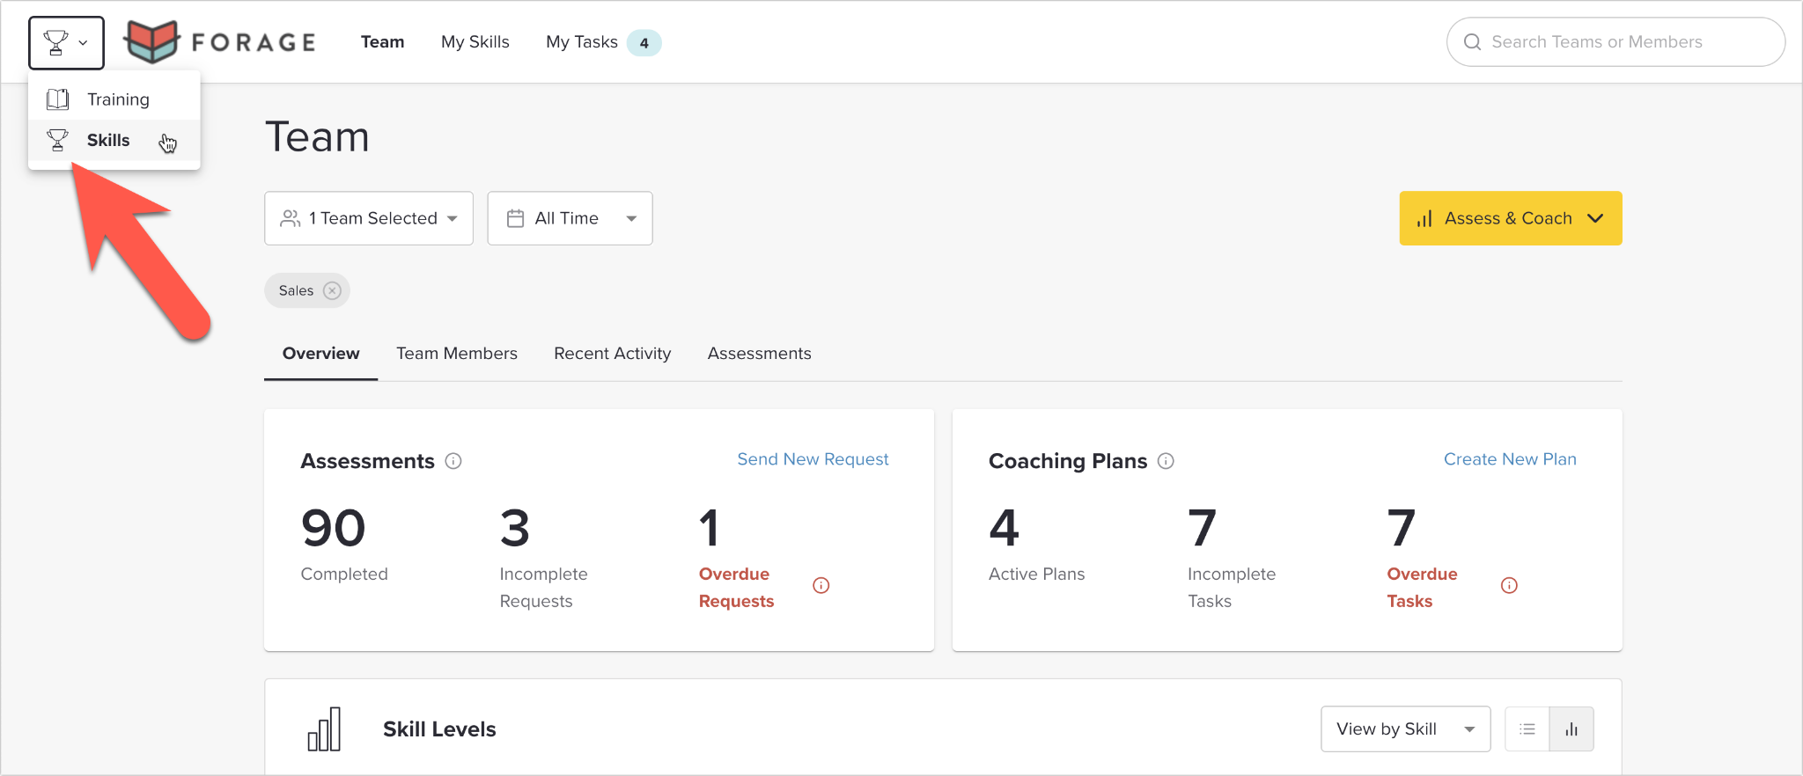Open the All Time date filter
Viewport: 1803px width, 776px height.
[x=570, y=218]
